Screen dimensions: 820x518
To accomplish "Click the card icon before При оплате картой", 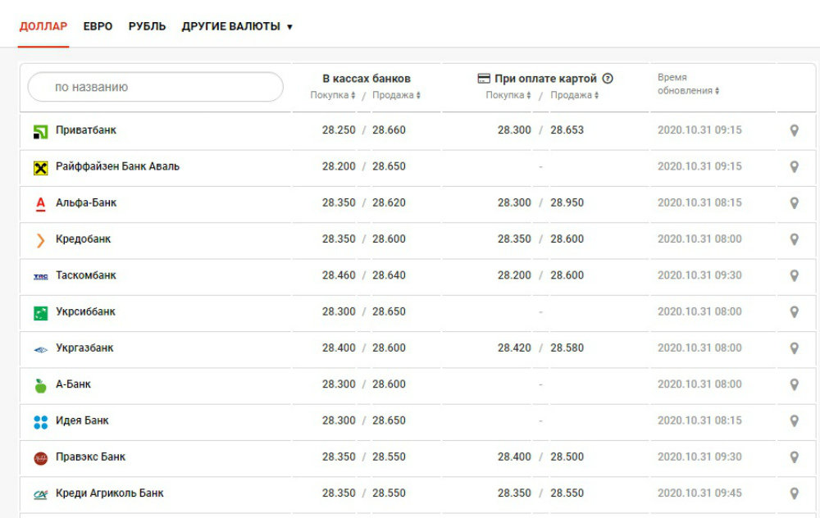I will coord(484,79).
